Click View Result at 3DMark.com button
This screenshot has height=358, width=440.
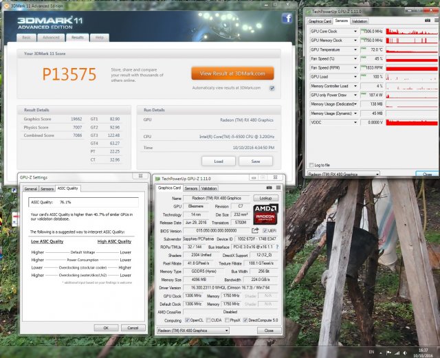point(232,74)
